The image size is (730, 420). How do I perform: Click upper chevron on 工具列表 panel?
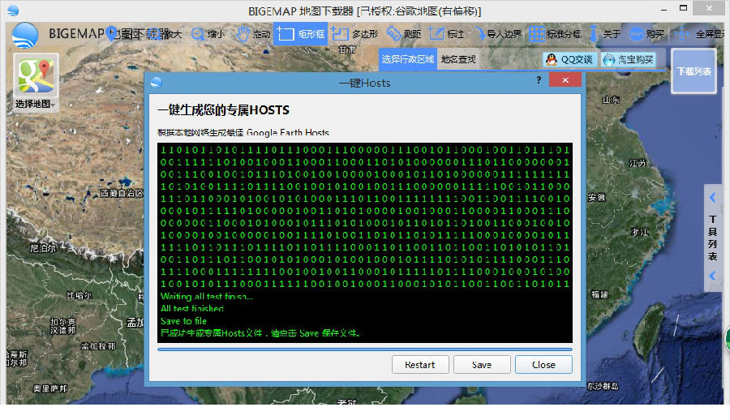coord(712,198)
